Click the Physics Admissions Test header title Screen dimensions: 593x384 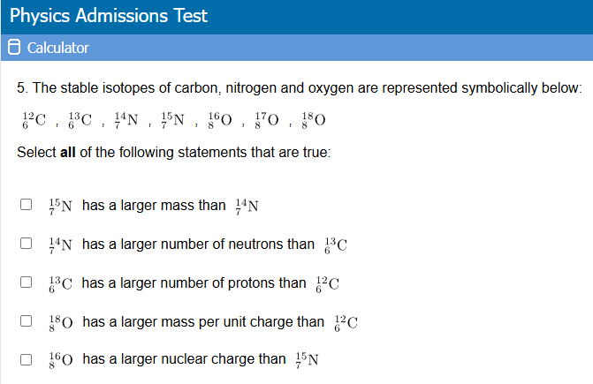[x=109, y=16]
